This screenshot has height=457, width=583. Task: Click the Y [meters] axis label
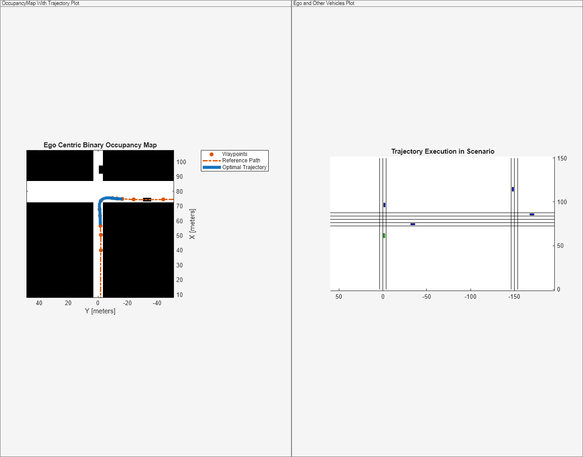100,311
